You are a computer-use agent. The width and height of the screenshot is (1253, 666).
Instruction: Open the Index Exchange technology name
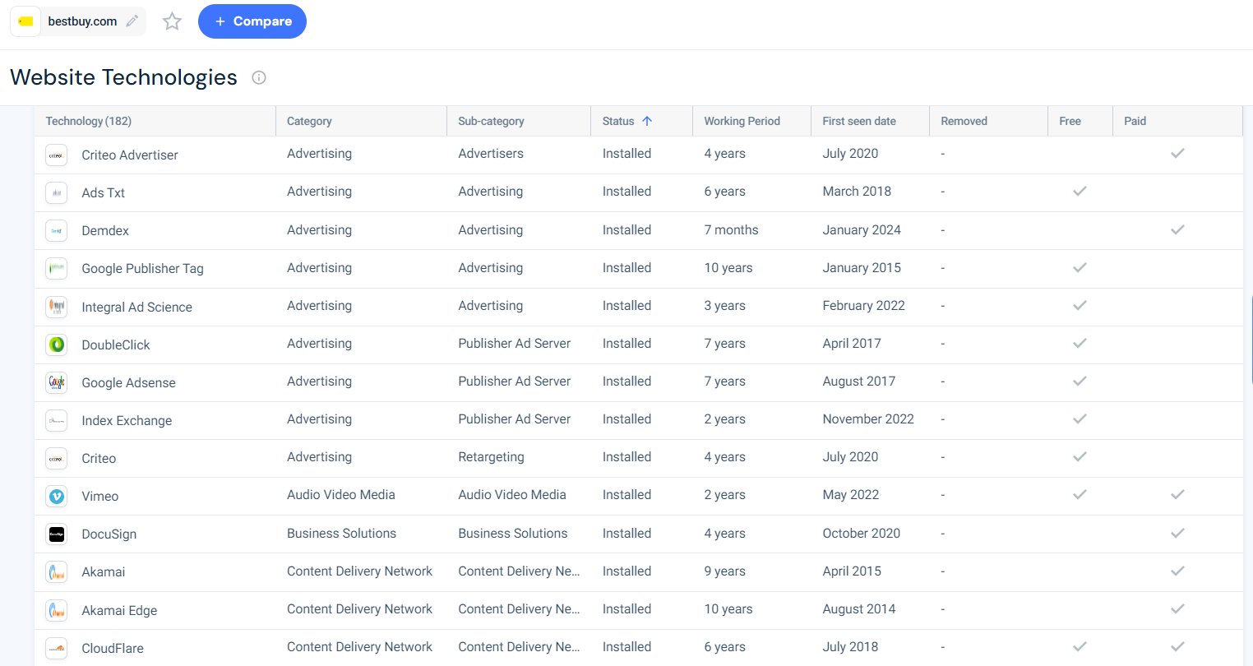click(127, 420)
